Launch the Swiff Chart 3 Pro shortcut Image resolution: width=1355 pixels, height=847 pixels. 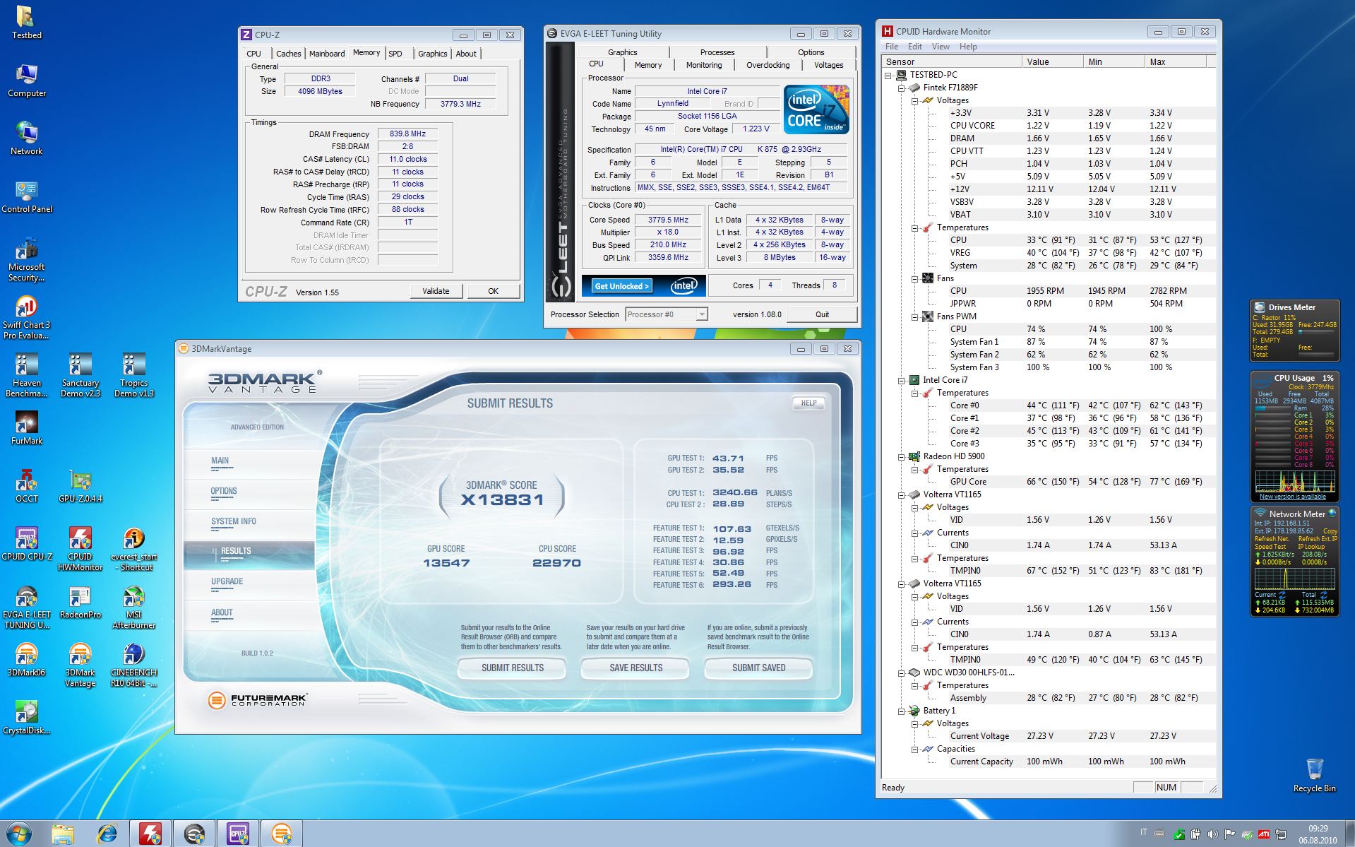point(26,318)
